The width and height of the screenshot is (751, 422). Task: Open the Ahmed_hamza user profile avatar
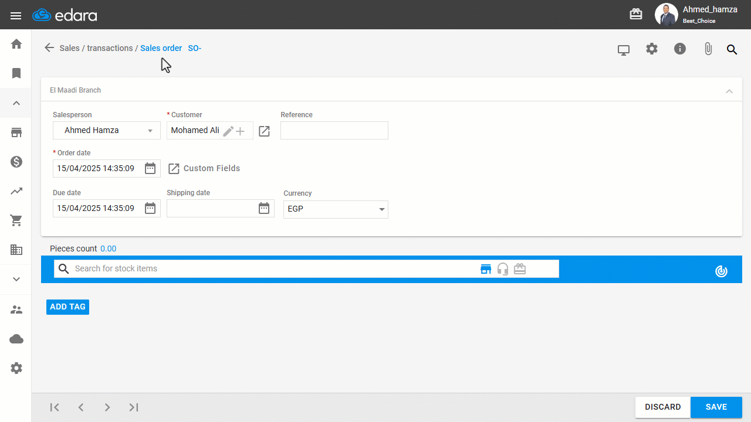(x=666, y=15)
